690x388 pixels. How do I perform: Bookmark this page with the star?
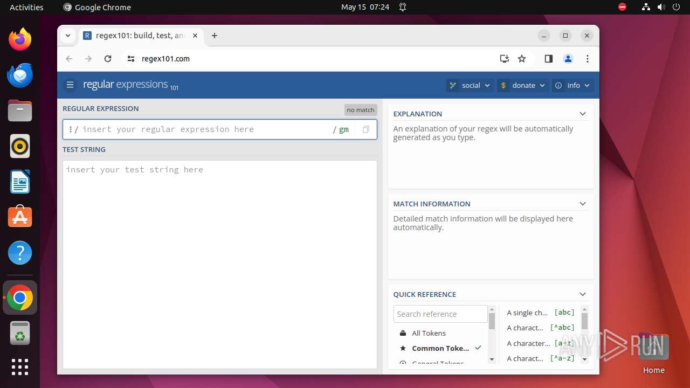522,59
